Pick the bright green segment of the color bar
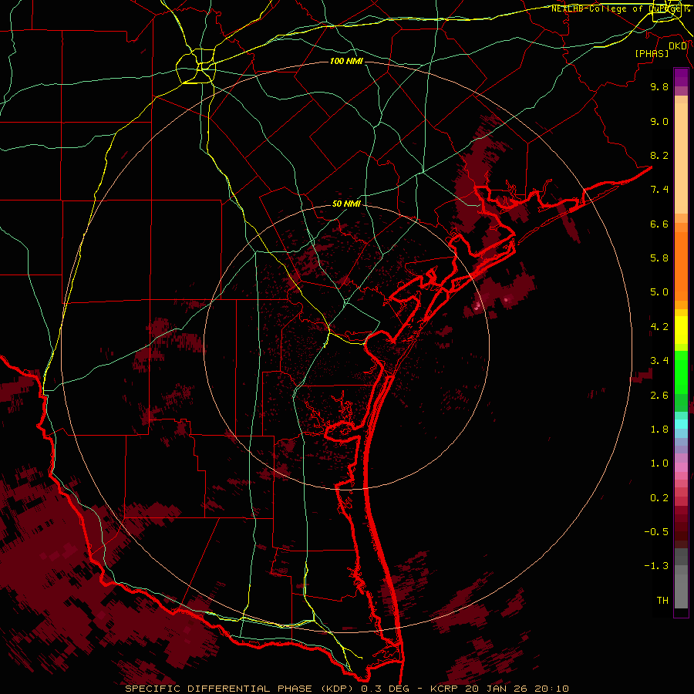This screenshot has width=694, height=694. tap(681, 372)
